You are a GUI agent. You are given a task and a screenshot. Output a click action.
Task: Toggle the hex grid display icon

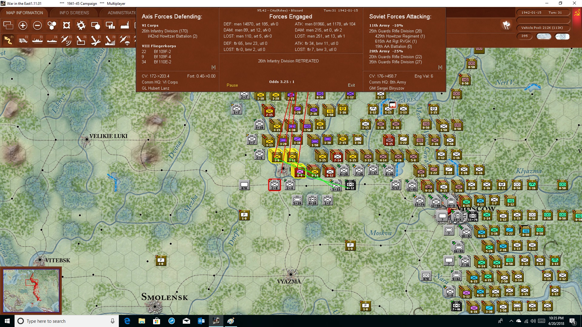(x=52, y=25)
